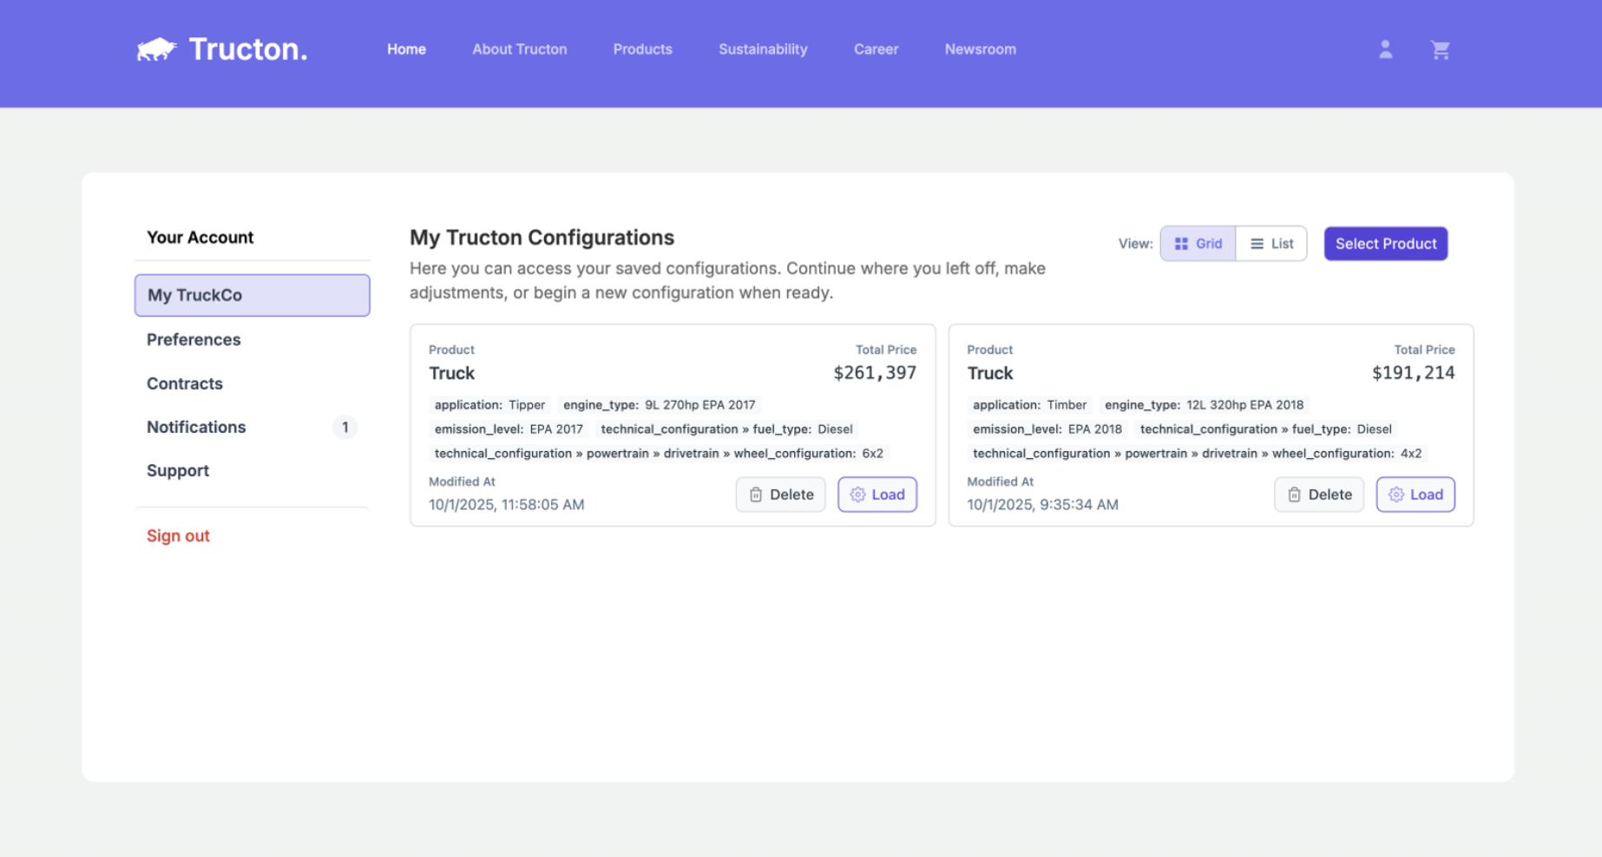Open the Sustainability menu
This screenshot has width=1602, height=857.
pyautogui.click(x=763, y=49)
